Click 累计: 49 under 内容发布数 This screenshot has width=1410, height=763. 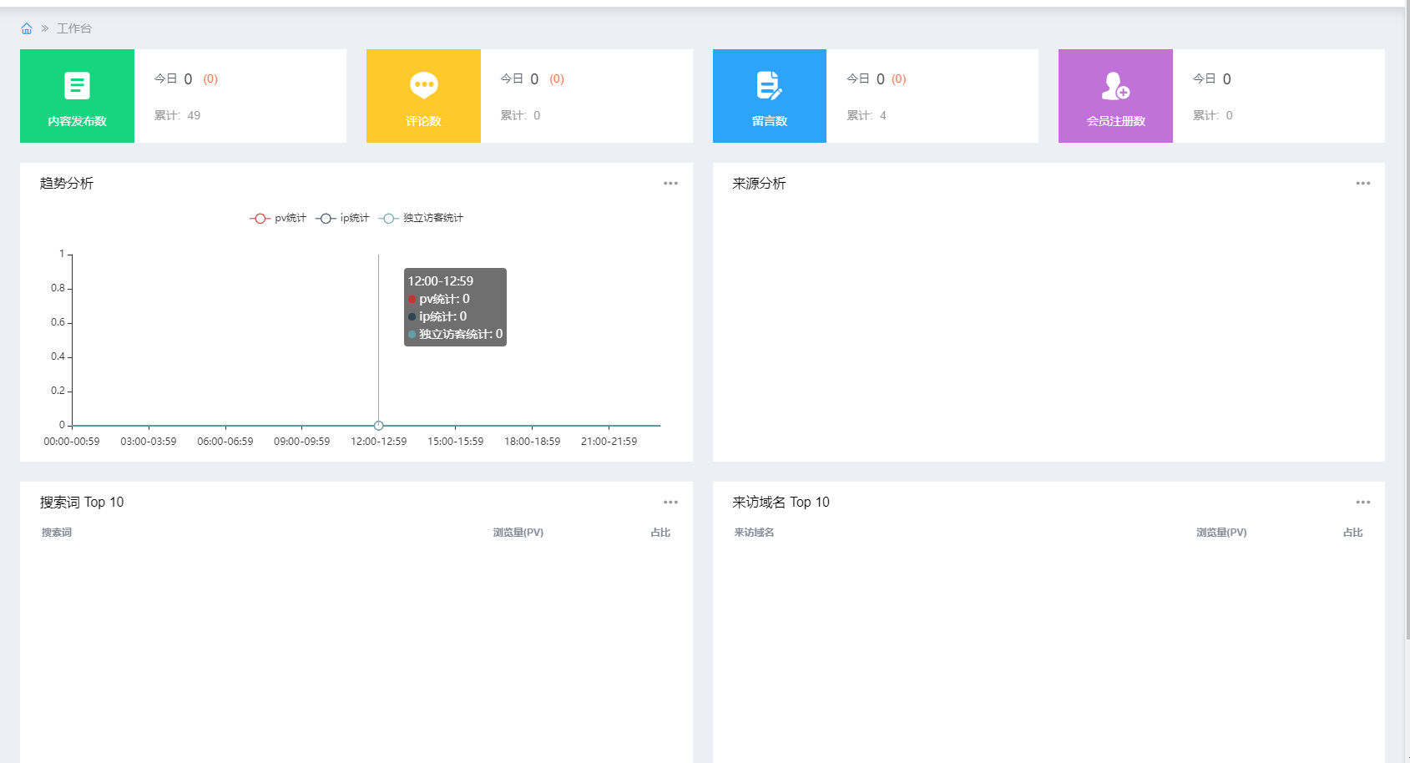(178, 115)
